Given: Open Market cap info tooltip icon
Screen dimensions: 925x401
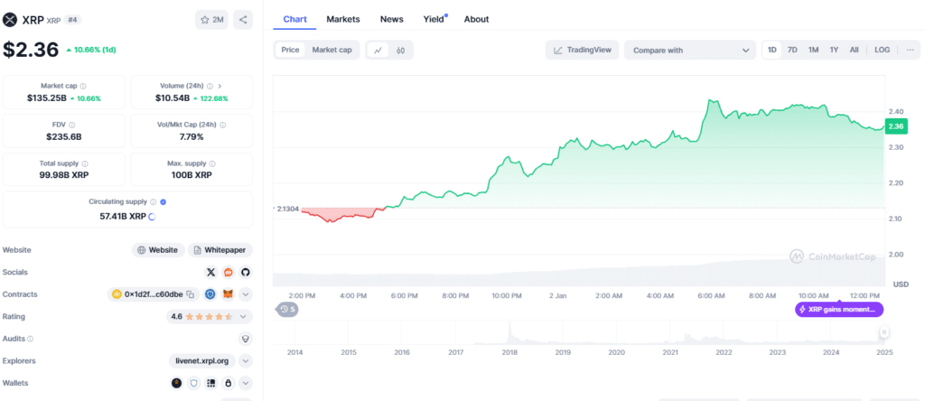Looking at the screenshot, I should coord(83,86).
